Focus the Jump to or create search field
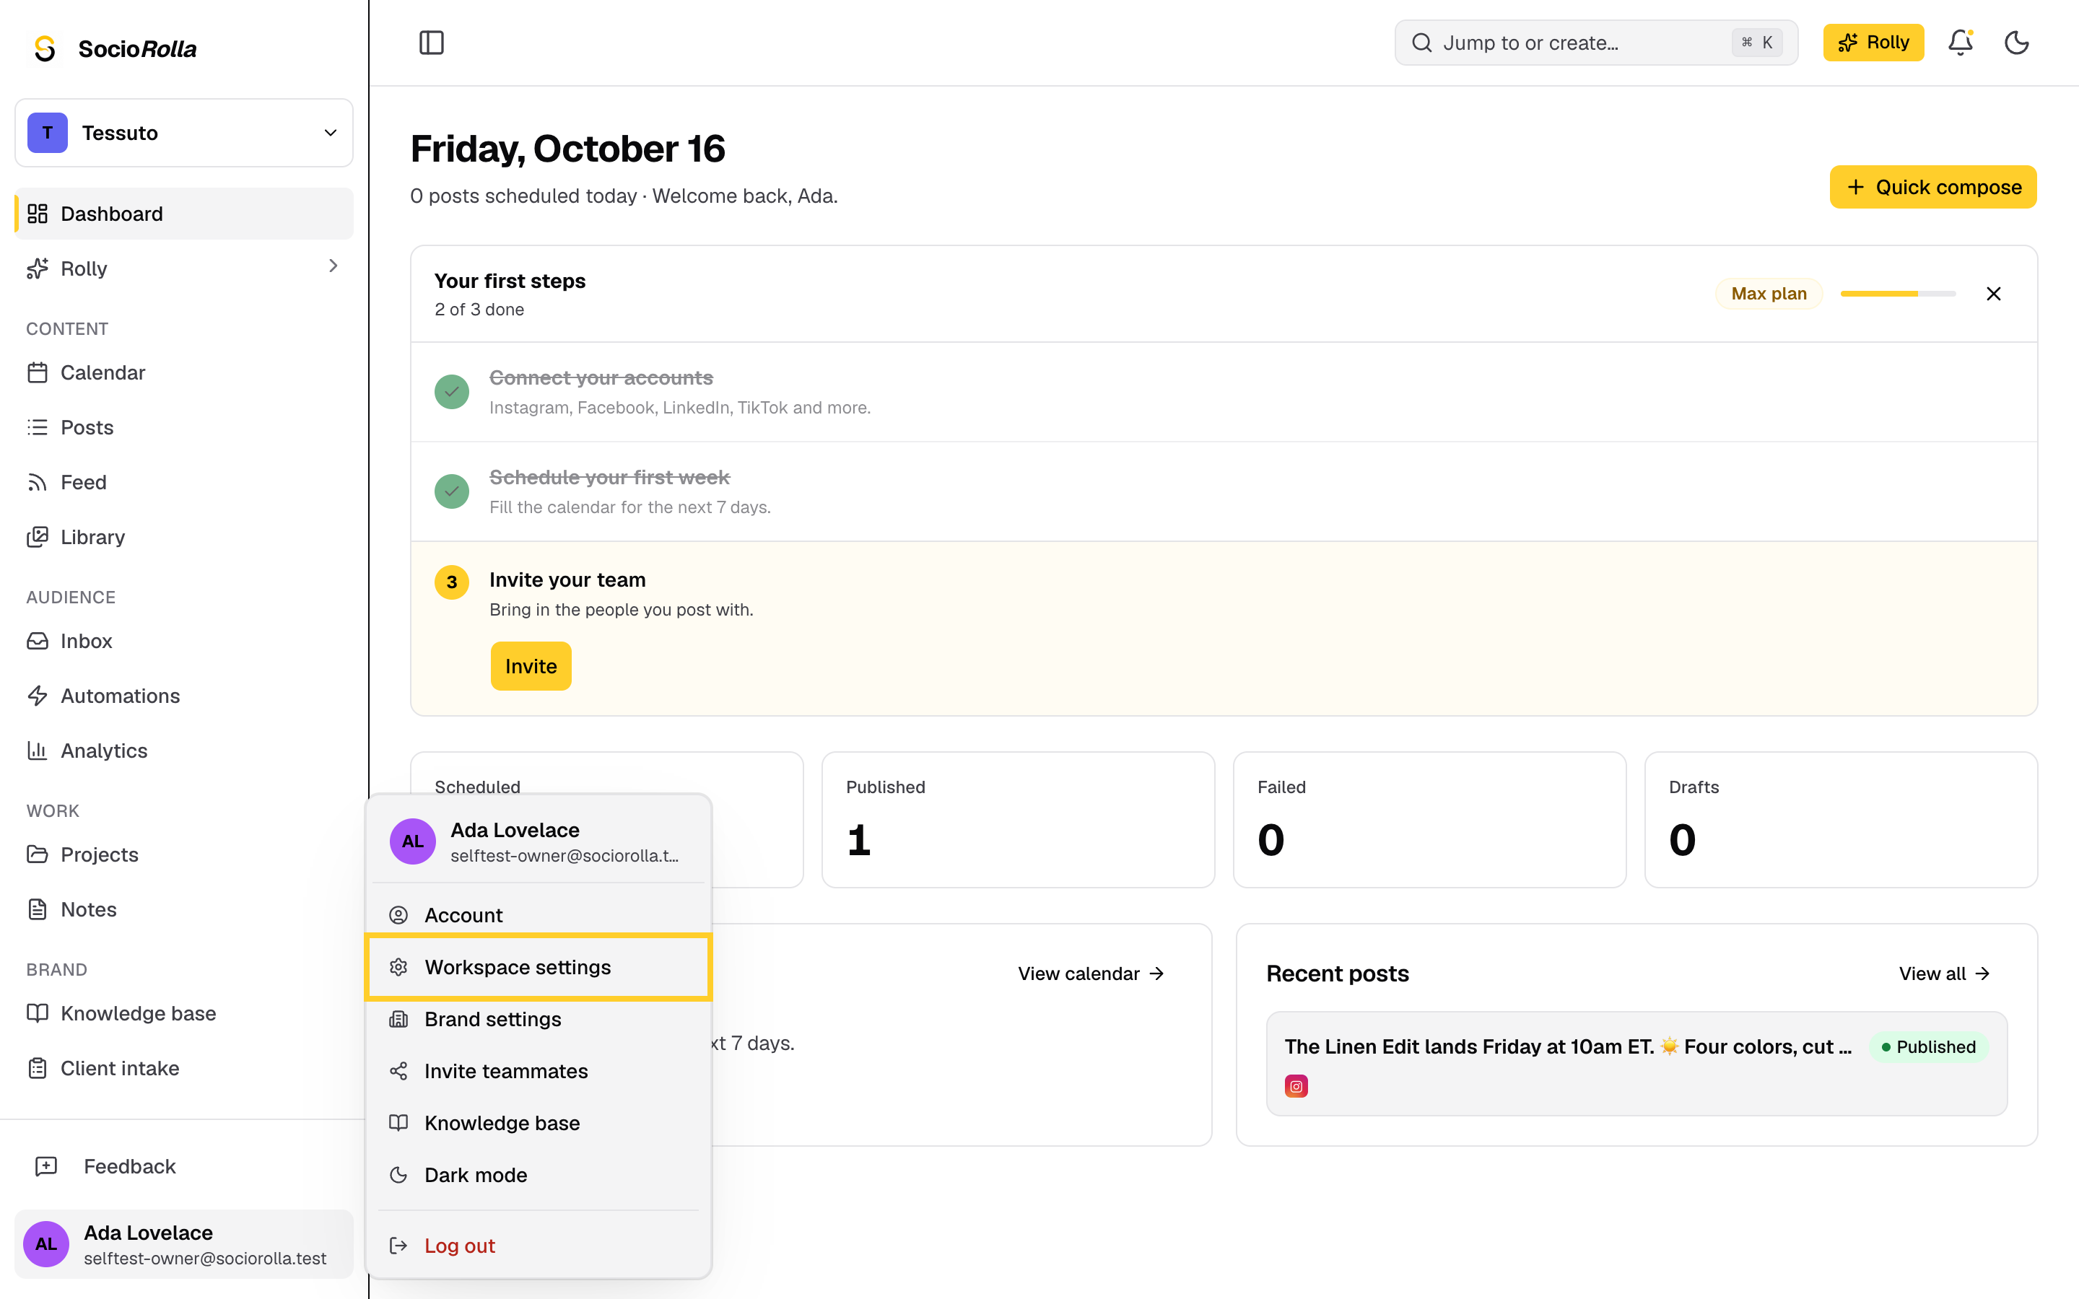Image resolution: width=2079 pixels, height=1299 pixels. tap(1596, 42)
